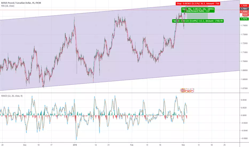The width and height of the screenshot is (249, 147).
Task: Click the Dec label on time axis
Action: click(25, 145)
